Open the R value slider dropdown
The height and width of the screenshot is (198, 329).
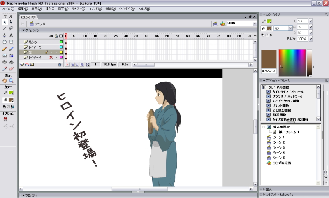[311, 21]
